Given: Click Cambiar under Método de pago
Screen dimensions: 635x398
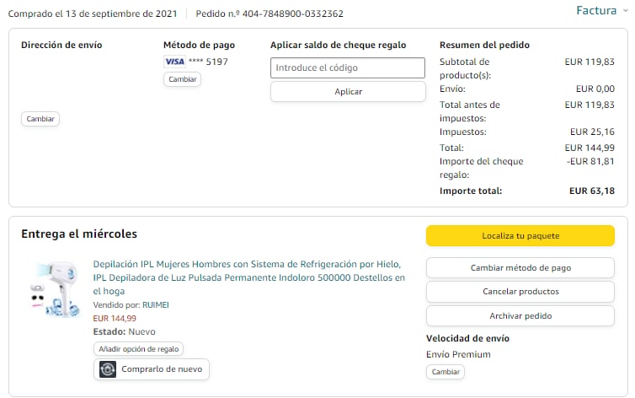Looking at the screenshot, I should tap(182, 79).
